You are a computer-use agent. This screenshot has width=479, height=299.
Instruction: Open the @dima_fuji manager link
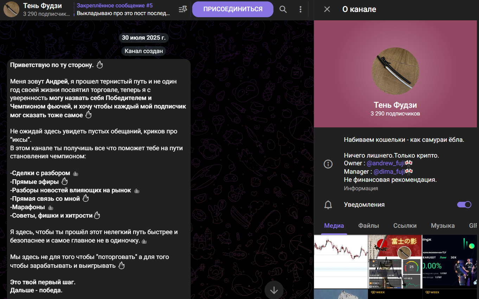389,172
